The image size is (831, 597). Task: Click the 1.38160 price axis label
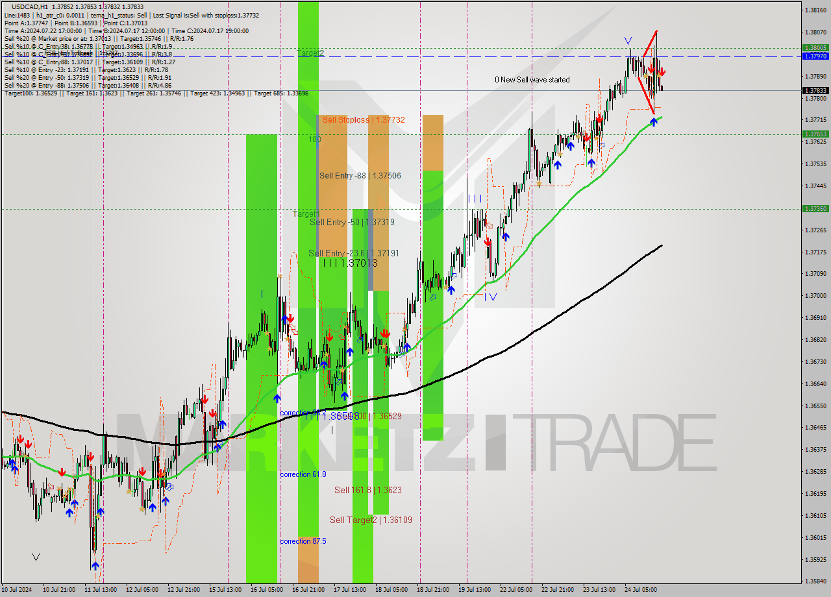pyautogui.click(x=815, y=10)
